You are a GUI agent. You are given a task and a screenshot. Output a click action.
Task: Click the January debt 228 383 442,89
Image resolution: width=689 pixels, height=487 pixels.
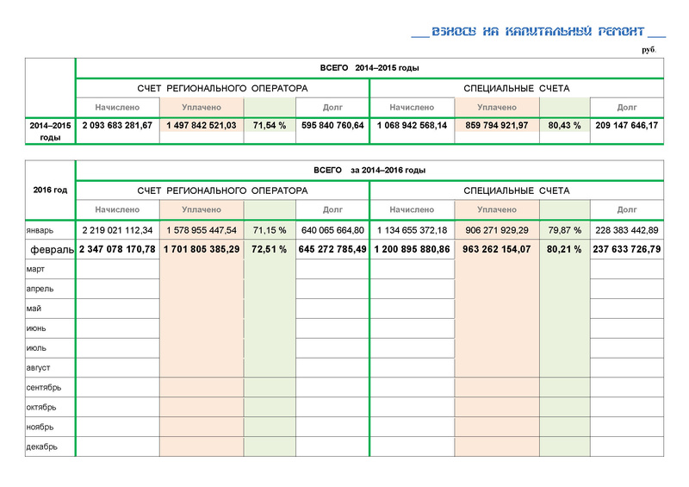[626, 231]
